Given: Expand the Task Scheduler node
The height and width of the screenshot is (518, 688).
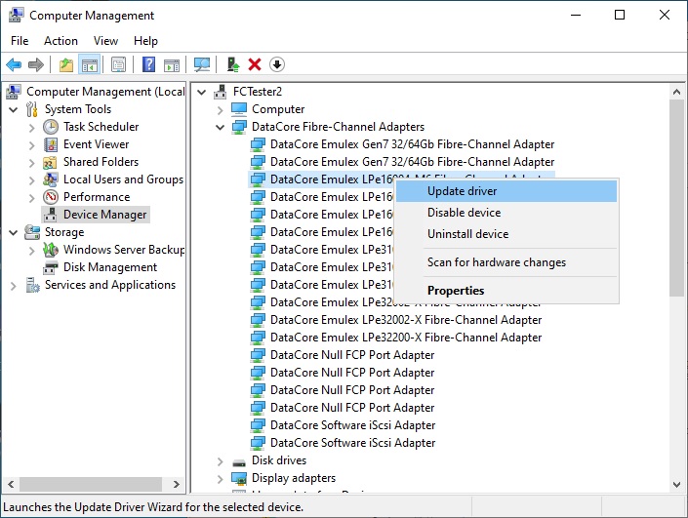Looking at the screenshot, I should point(31,127).
